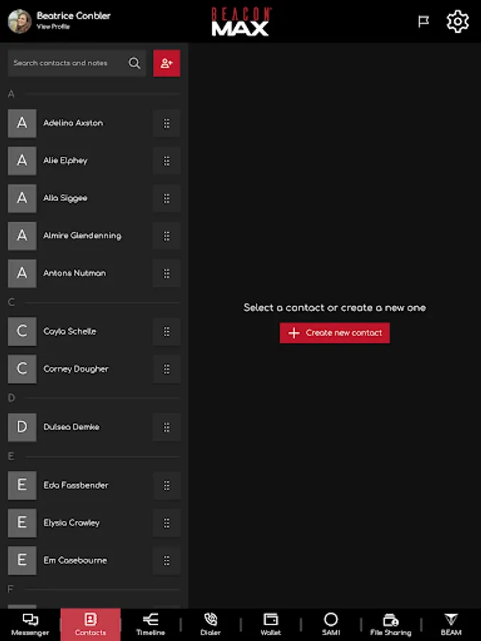Switch to Messenger tab
This screenshot has height=641, width=481.
coord(30,625)
